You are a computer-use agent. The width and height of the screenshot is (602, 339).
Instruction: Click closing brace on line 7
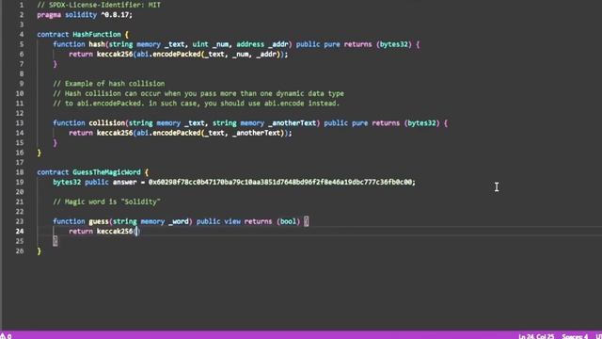click(x=55, y=64)
